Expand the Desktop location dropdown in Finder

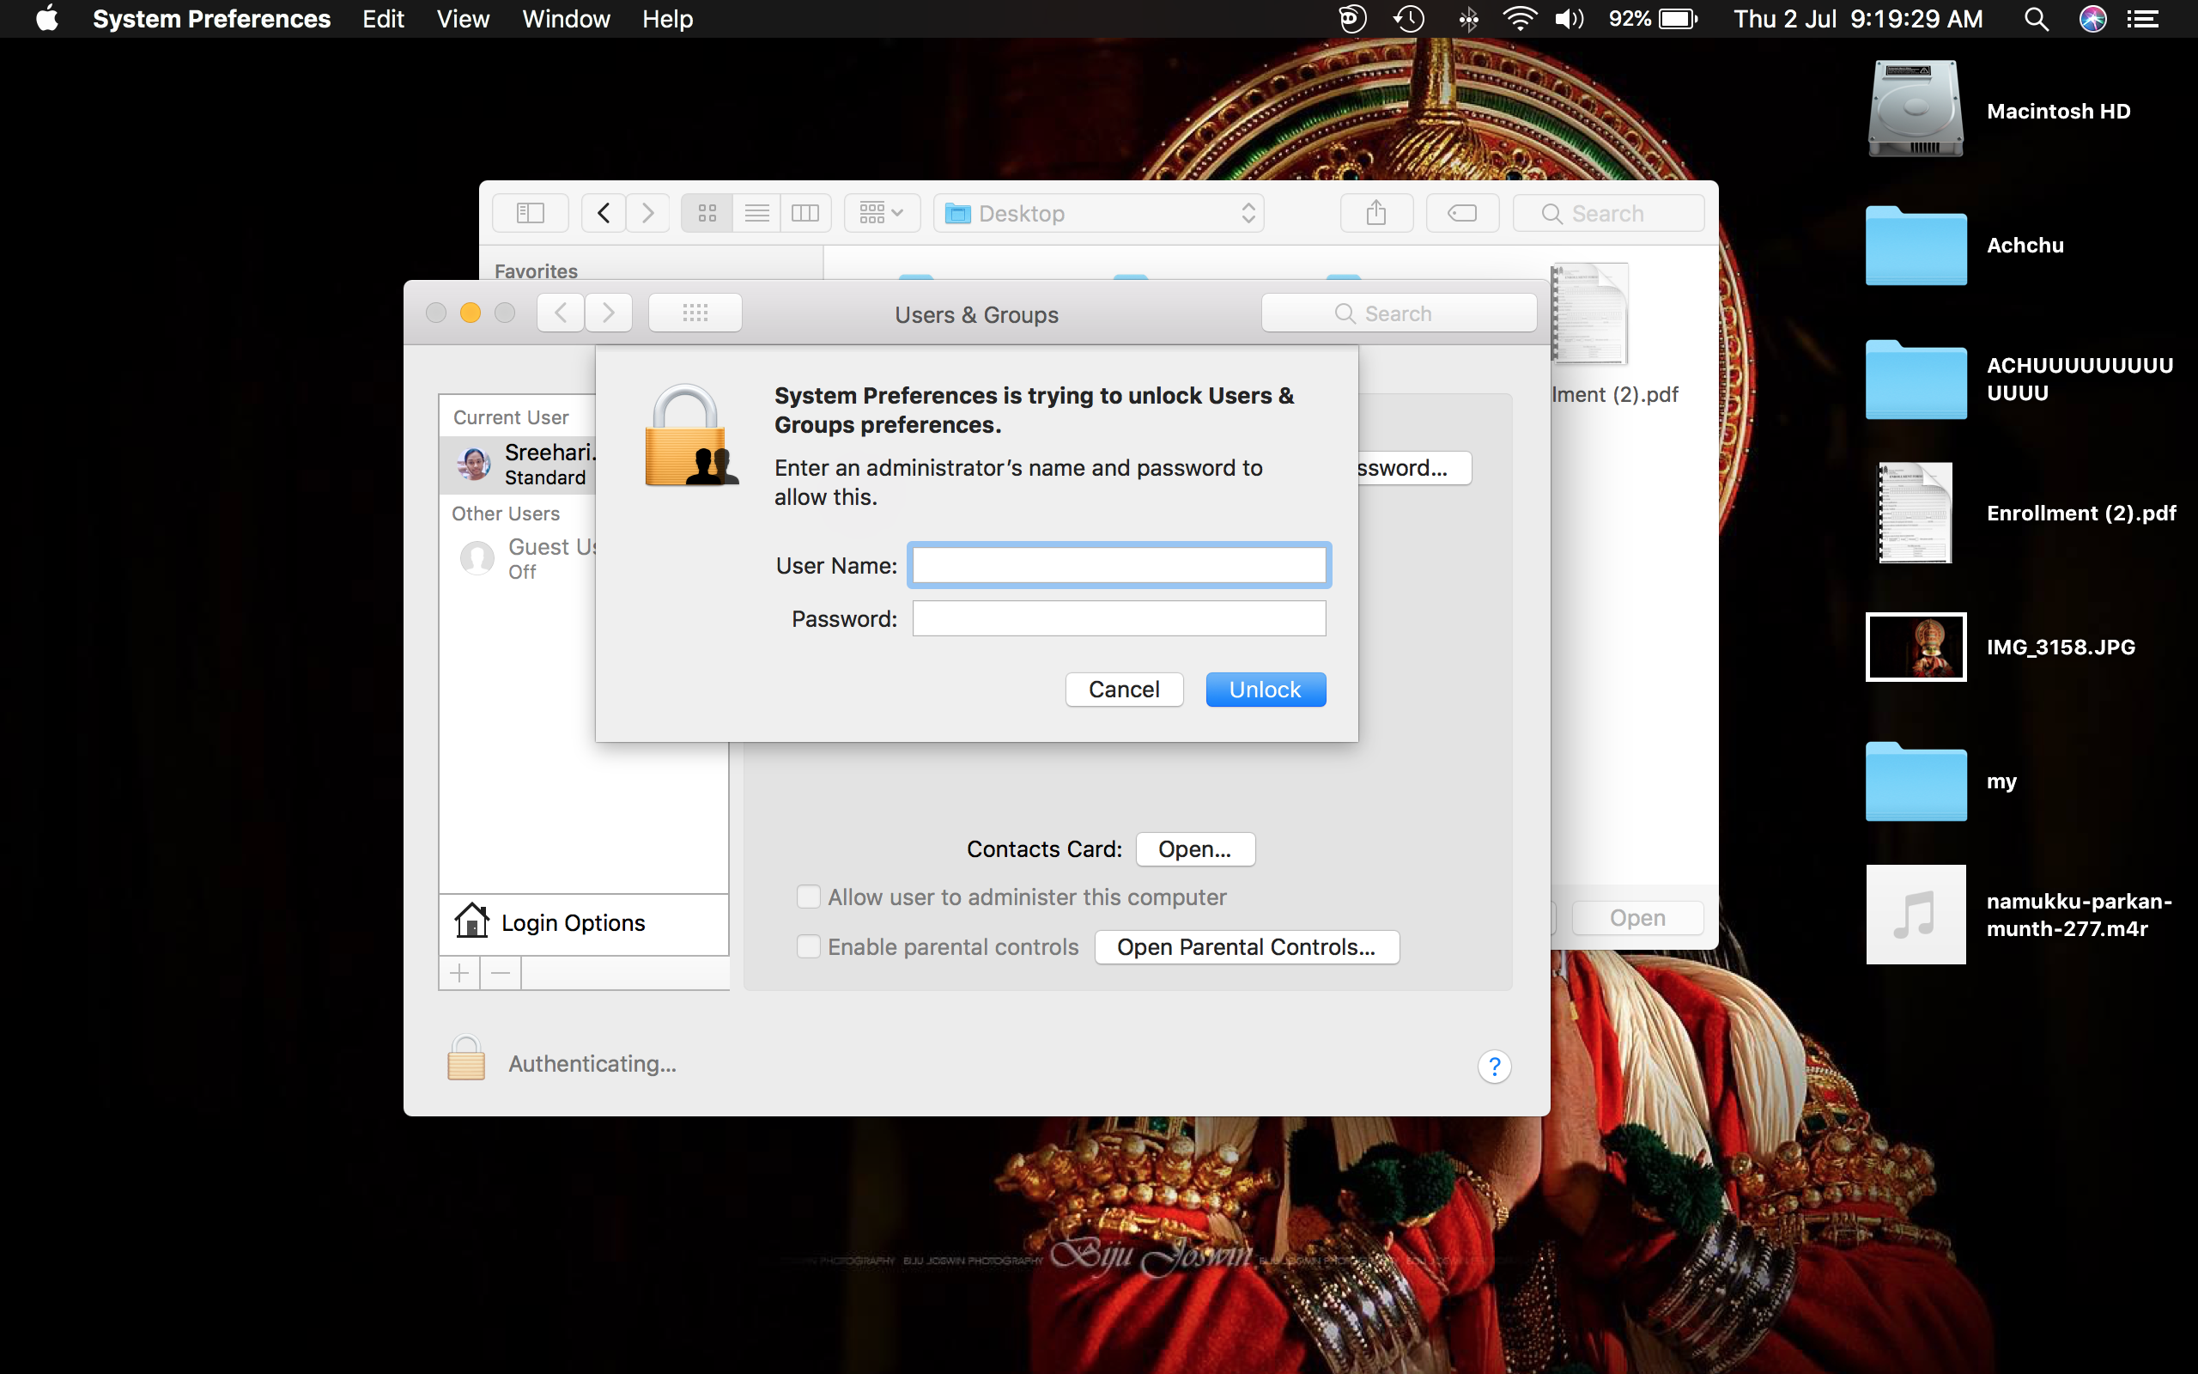(x=1098, y=214)
